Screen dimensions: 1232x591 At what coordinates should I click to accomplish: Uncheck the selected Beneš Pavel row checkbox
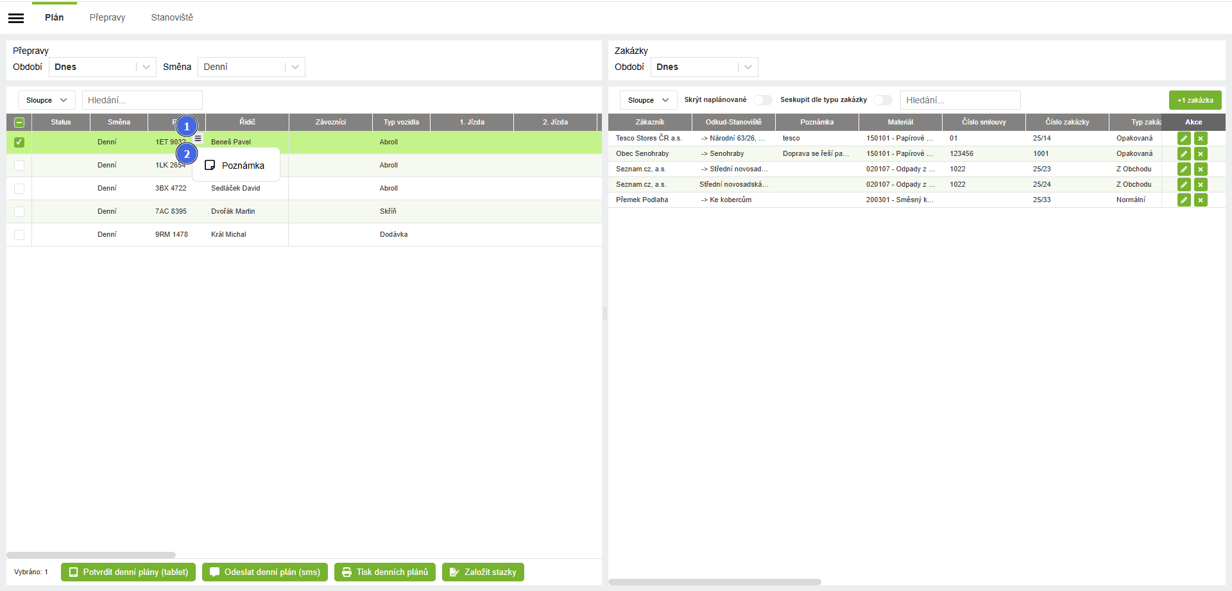click(x=19, y=142)
